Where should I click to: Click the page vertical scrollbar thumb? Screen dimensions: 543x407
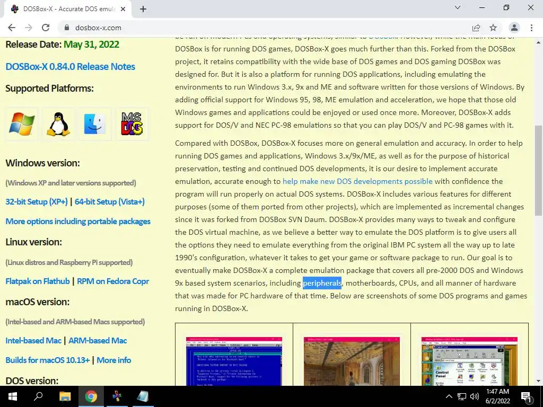pos(538,171)
